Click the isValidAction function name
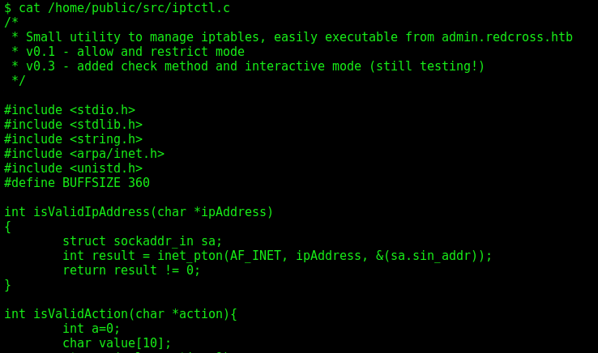 point(81,314)
